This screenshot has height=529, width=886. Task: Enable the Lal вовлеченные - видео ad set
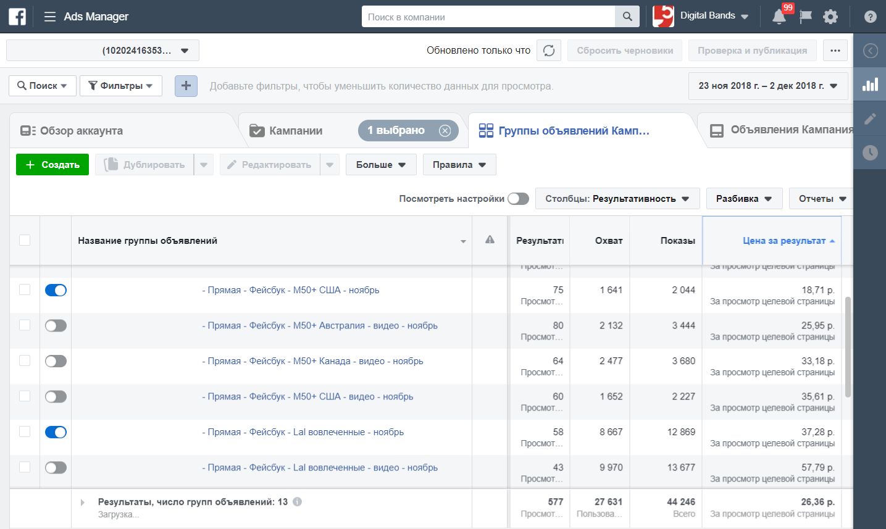56,467
